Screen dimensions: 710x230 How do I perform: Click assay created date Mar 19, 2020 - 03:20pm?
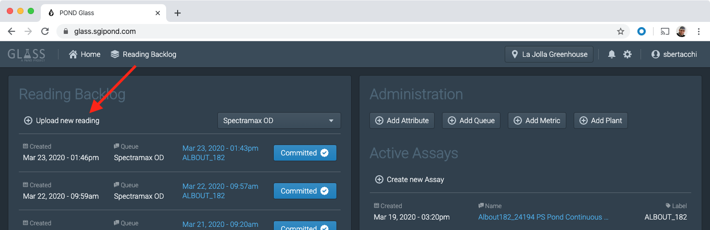tap(412, 217)
